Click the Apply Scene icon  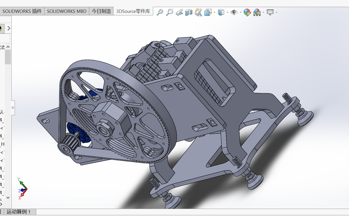click(x=257, y=12)
